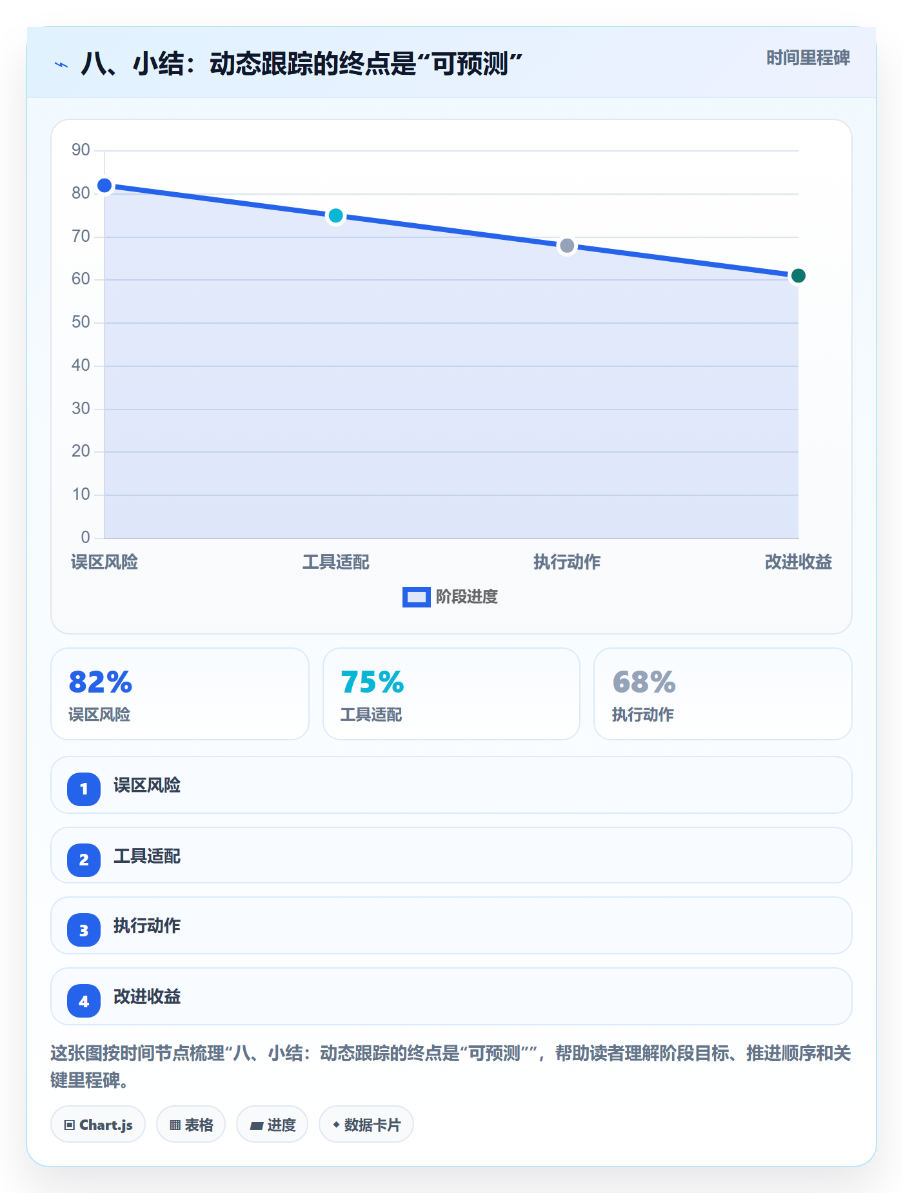Open the 68% 执行动作 stat card
This screenshot has width=903, height=1193.
coord(723,694)
